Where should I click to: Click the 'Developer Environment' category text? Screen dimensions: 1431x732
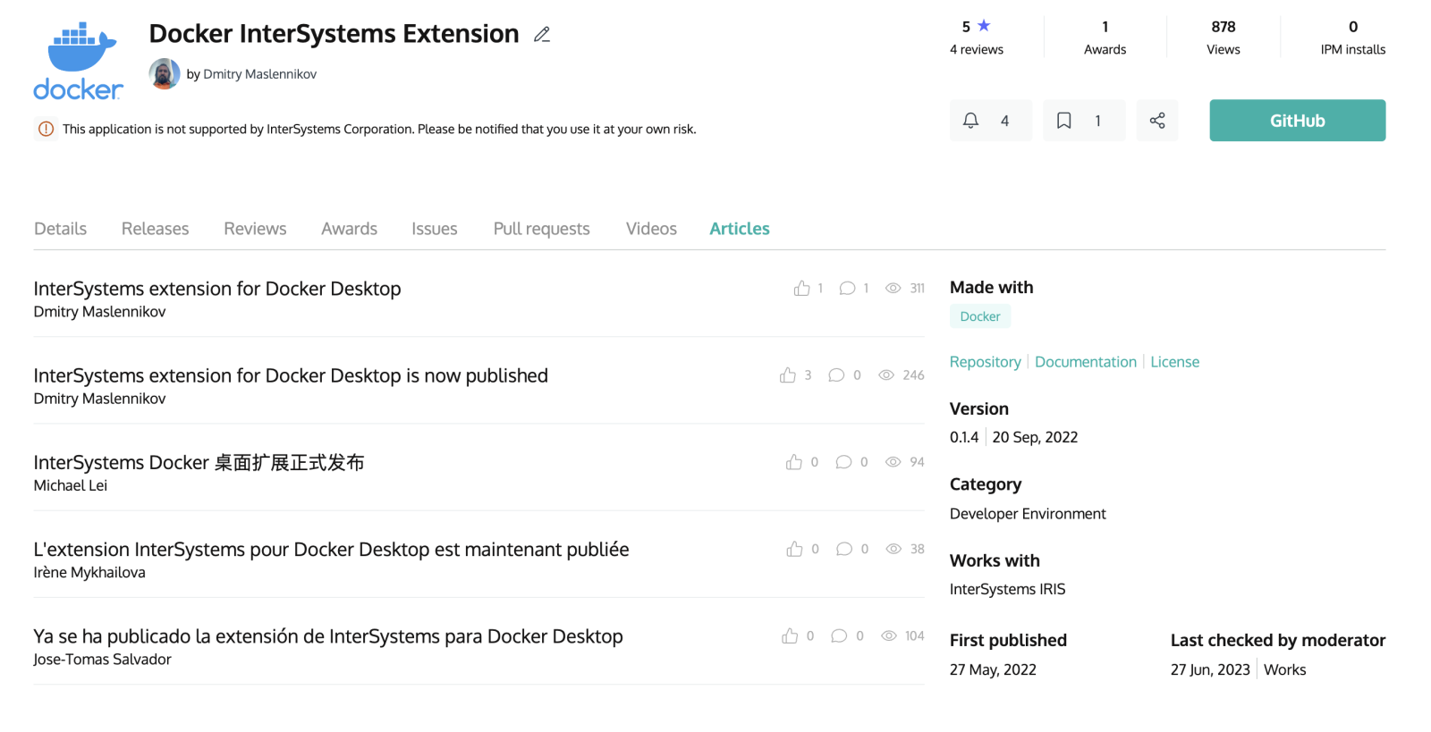(1028, 514)
